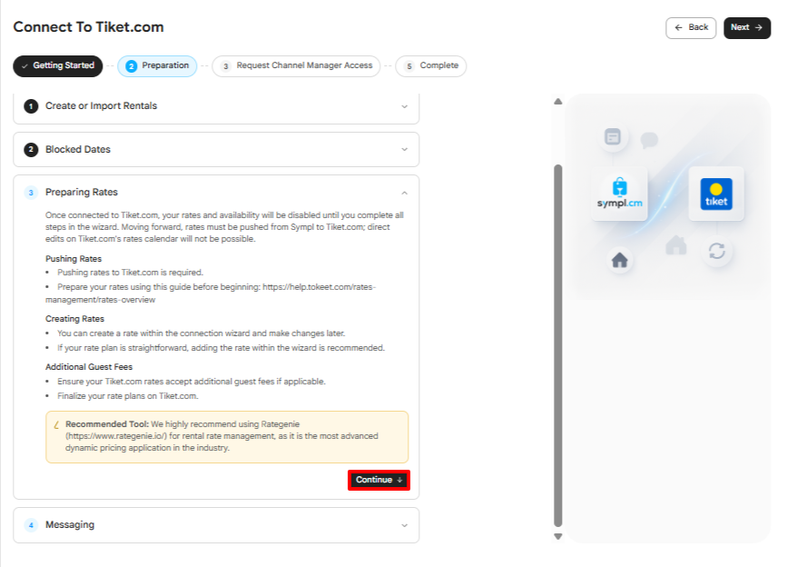Click step number 2 badge for Blocked Dates
This screenshot has height=567, width=788.
click(31, 149)
